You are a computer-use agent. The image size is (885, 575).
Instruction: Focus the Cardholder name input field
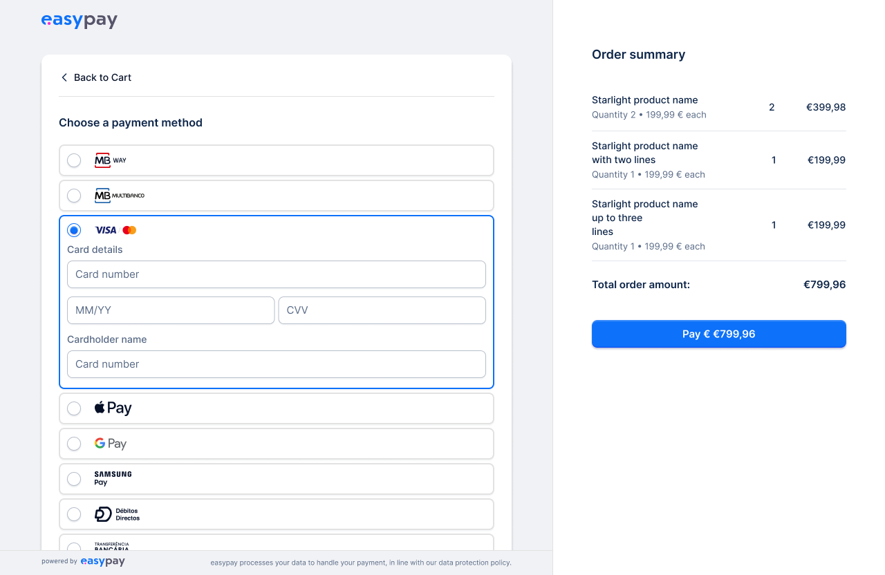277,364
